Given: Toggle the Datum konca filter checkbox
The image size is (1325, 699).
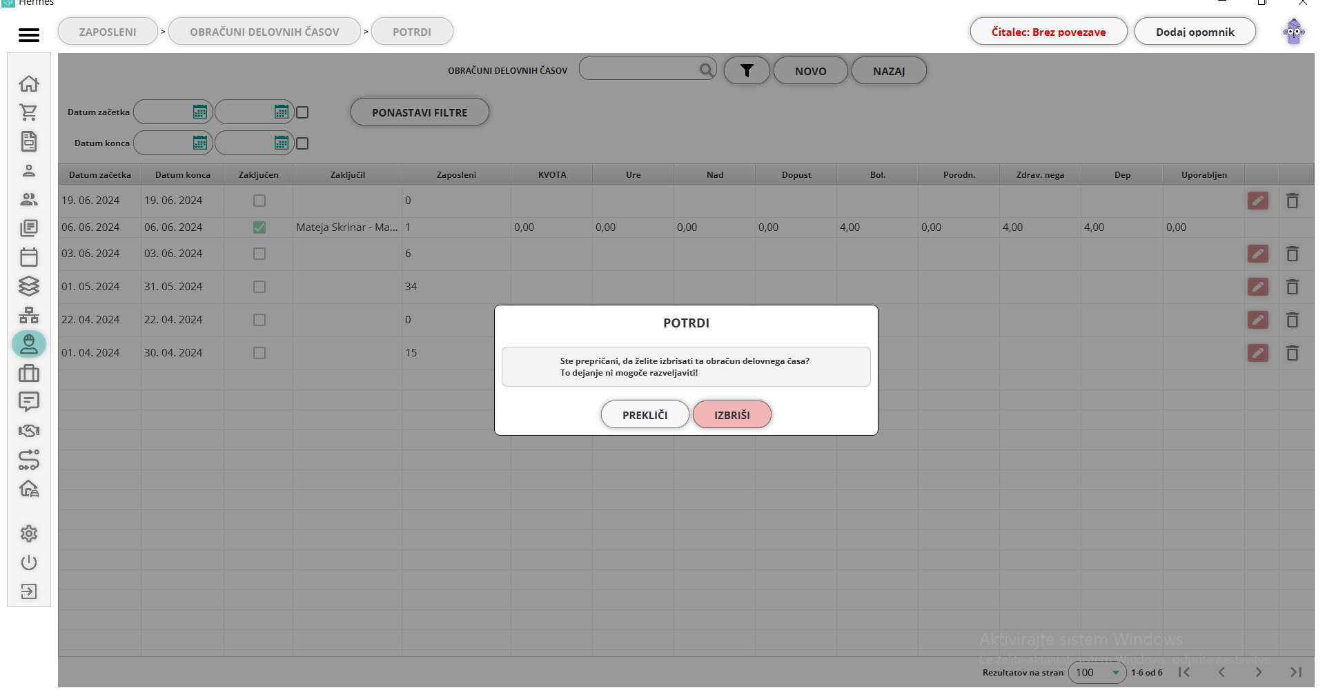Looking at the screenshot, I should 302,143.
